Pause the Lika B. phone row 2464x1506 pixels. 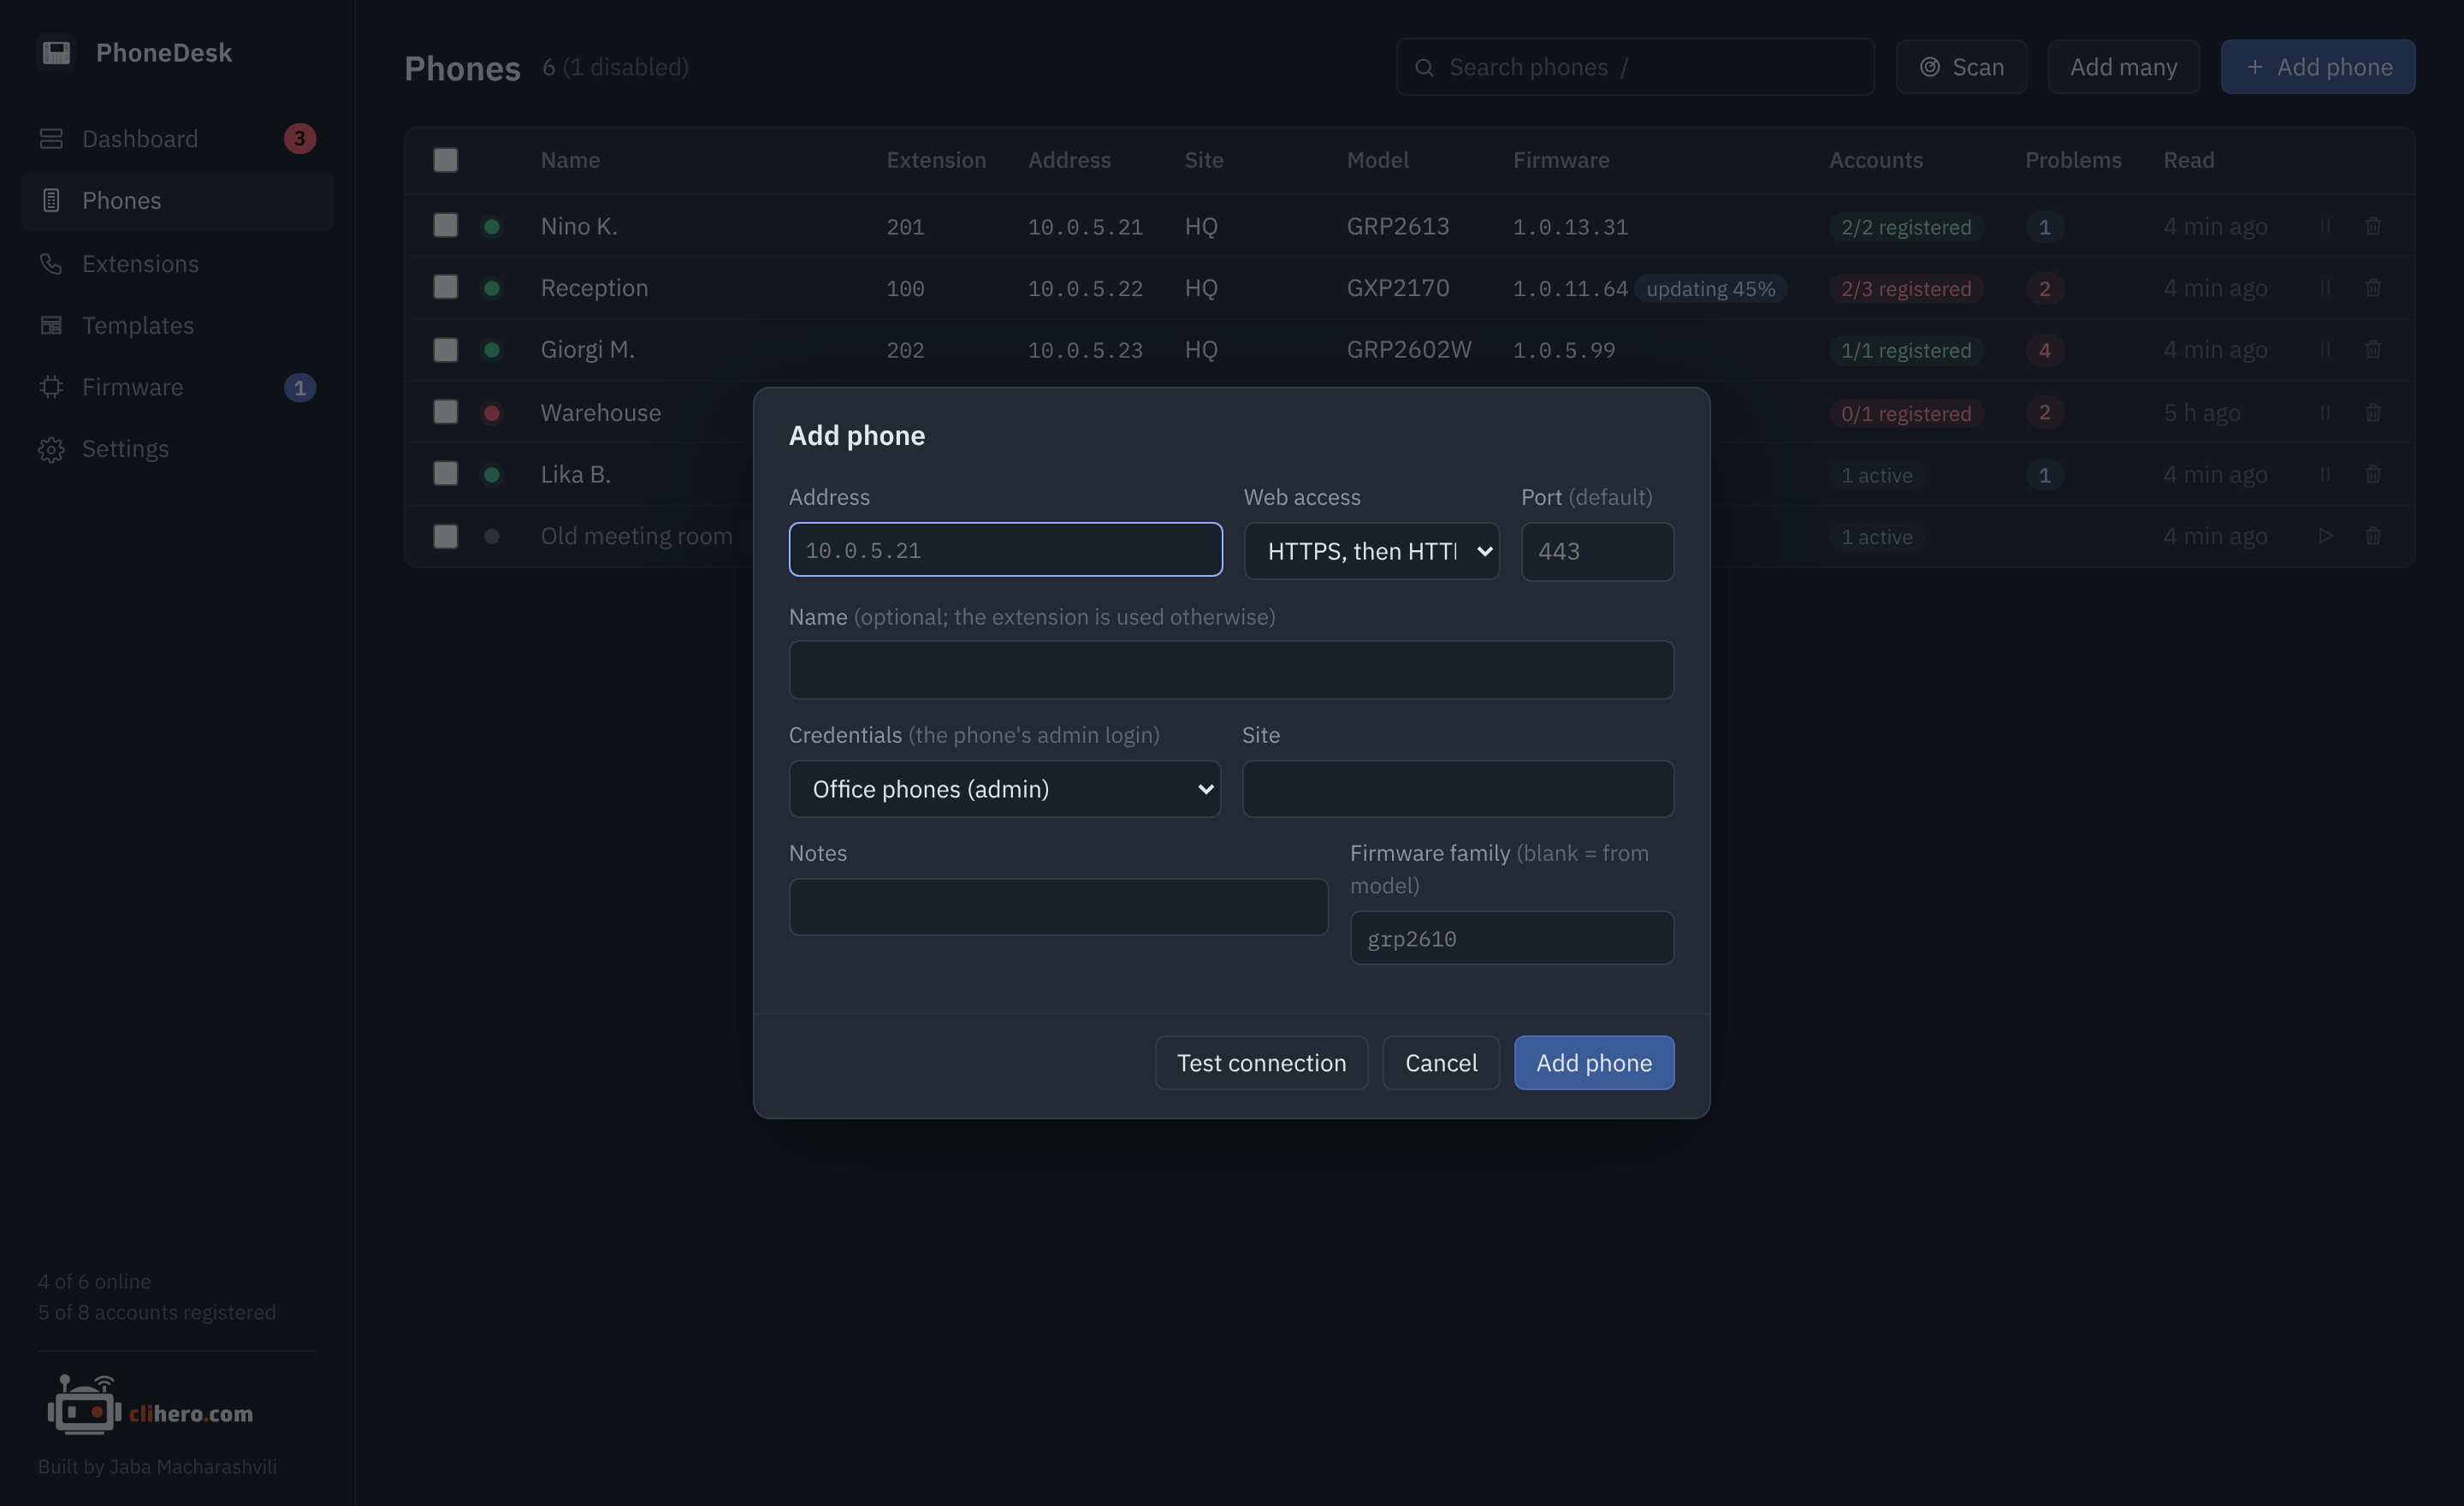click(2325, 474)
